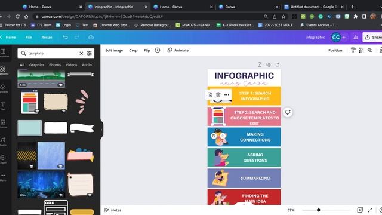This screenshot has height=215, width=382.
Task: Open a new browser tab
Action: (x=352, y=7)
